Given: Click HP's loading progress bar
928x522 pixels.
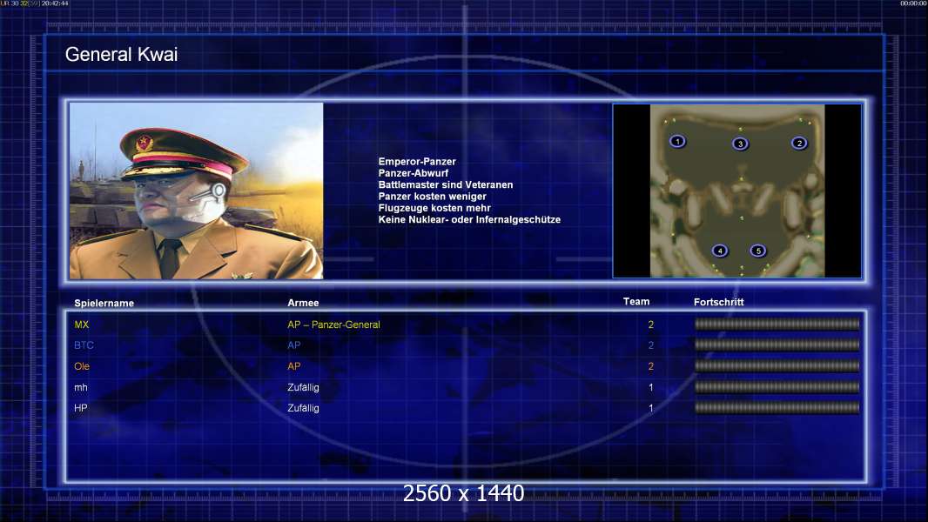Looking at the screenshot, I should click(x=777, y=407).
